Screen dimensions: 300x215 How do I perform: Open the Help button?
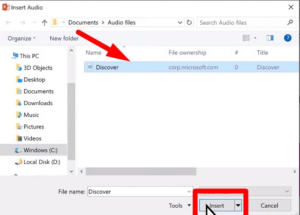tap(288, 38)
